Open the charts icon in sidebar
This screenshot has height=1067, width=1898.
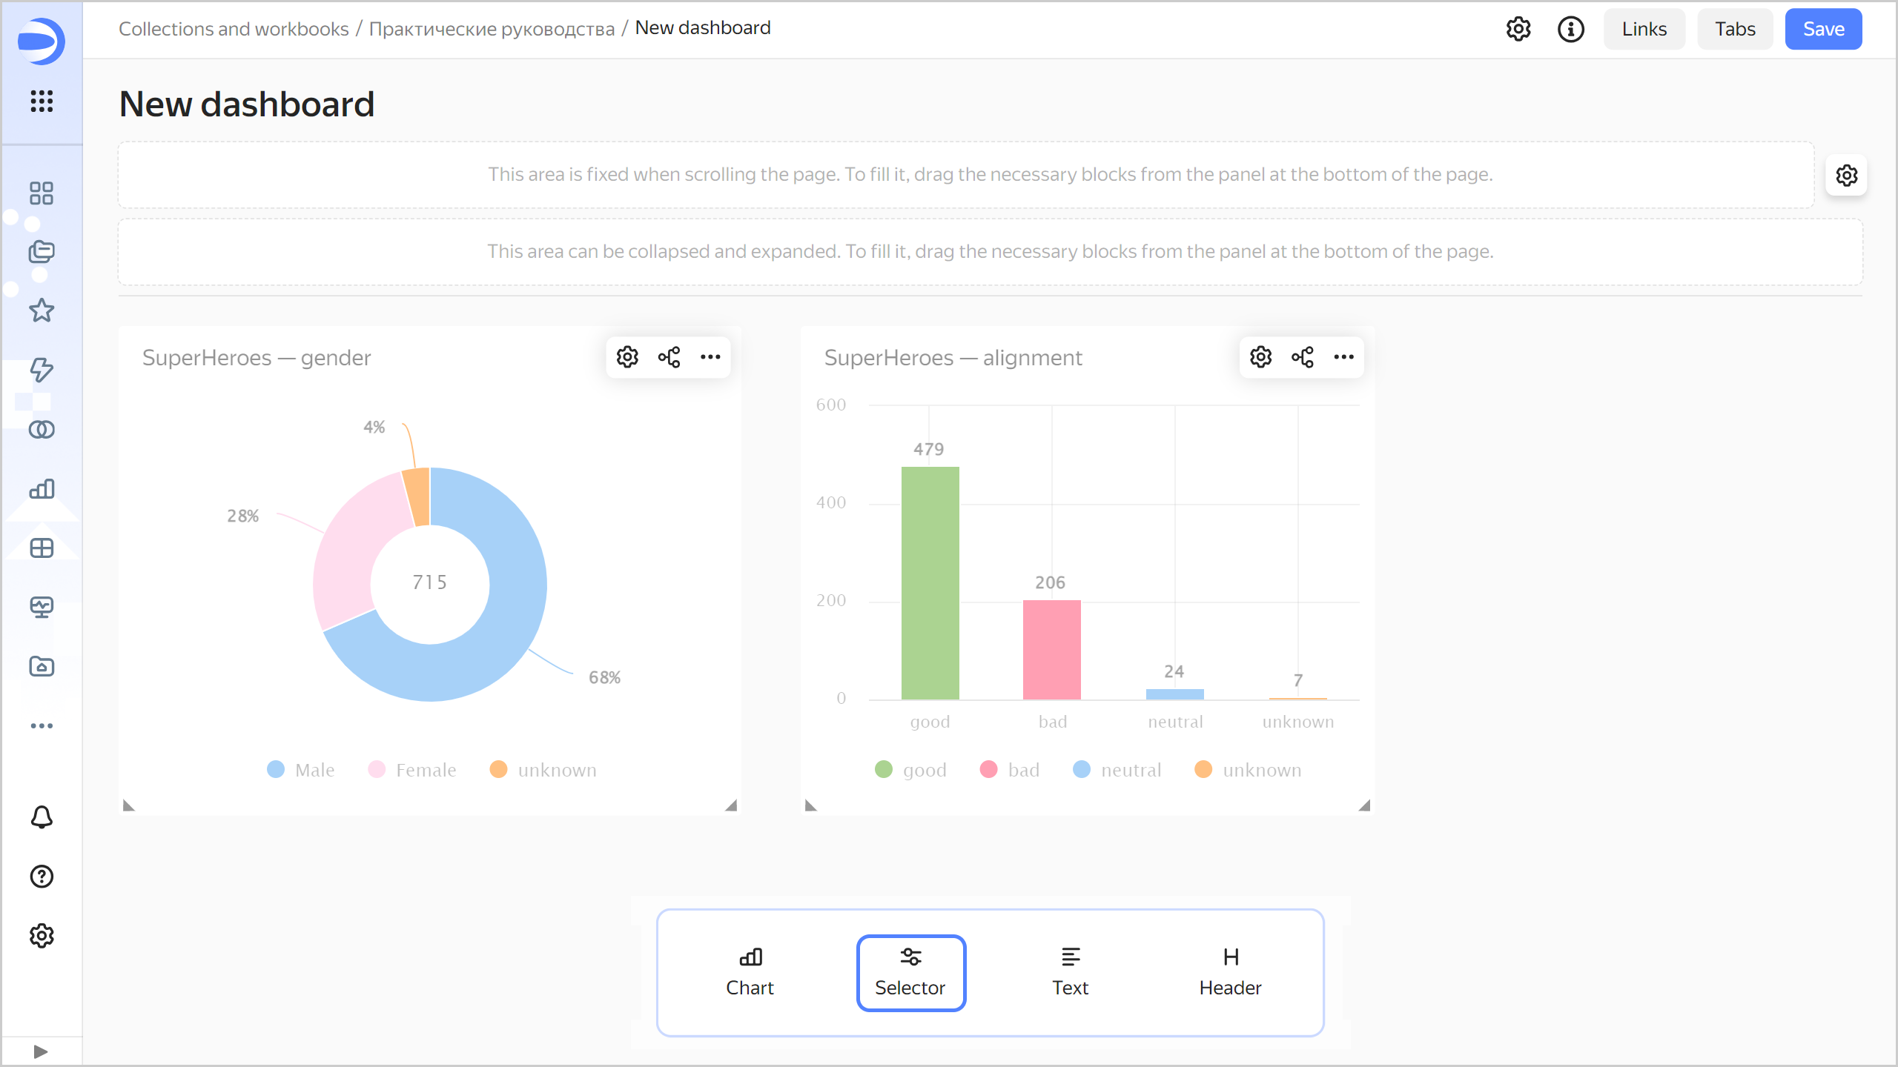click(x=42, y=489)
